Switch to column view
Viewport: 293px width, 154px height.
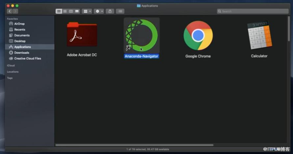click(71, 11)
